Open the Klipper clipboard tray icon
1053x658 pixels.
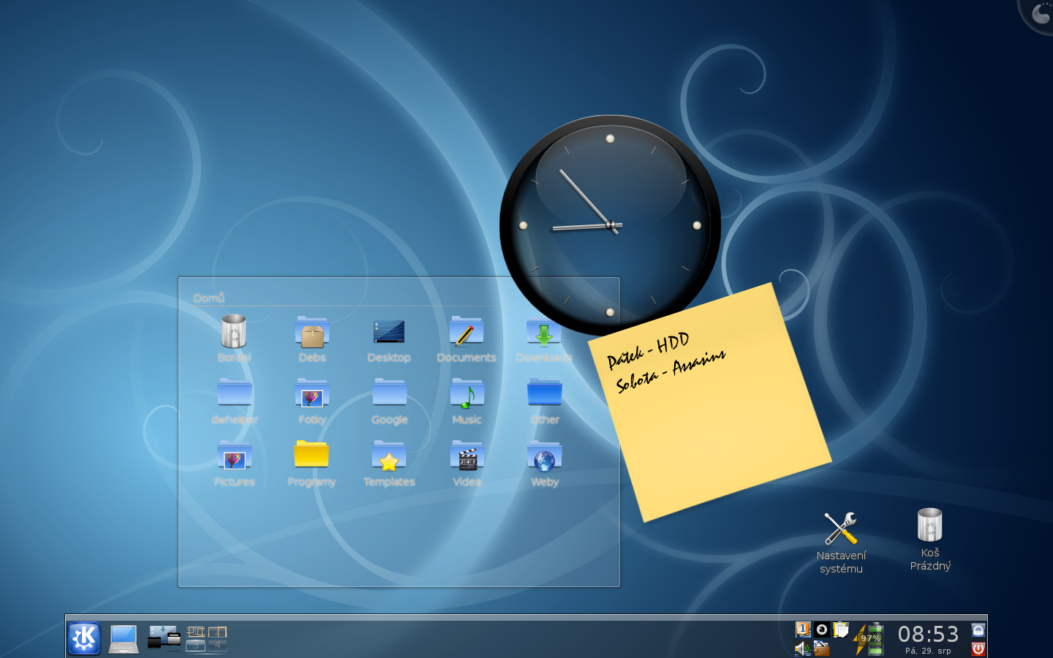[841, 629]
